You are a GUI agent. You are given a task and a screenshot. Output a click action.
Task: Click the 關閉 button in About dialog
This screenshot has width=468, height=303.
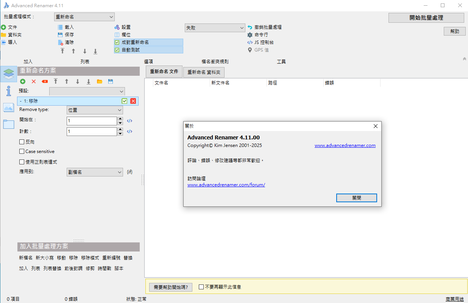tap(356, 198)
